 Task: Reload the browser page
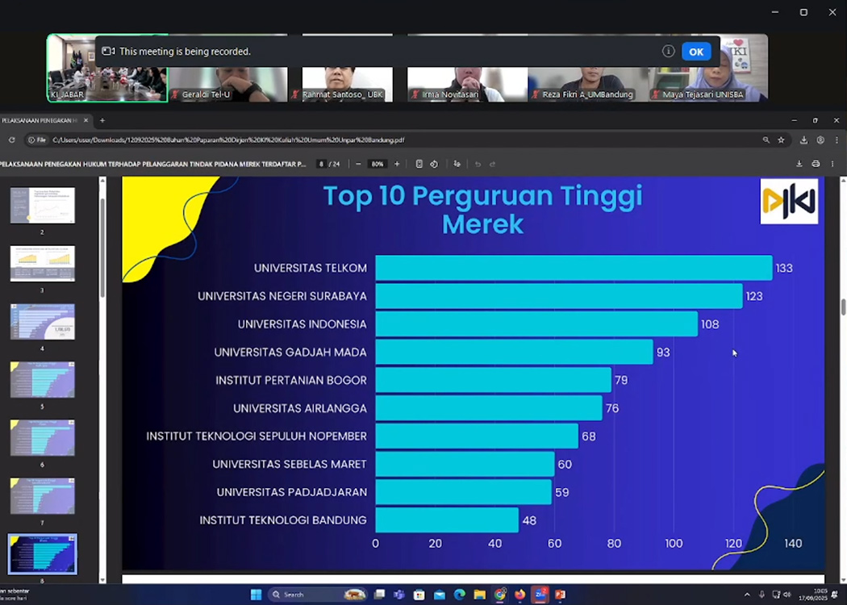click(x=11, y=140)
